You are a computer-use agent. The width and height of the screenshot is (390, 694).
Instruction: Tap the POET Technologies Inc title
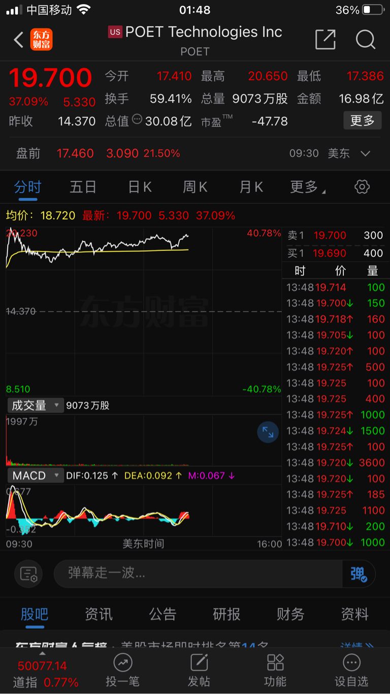tap(204, 32)
